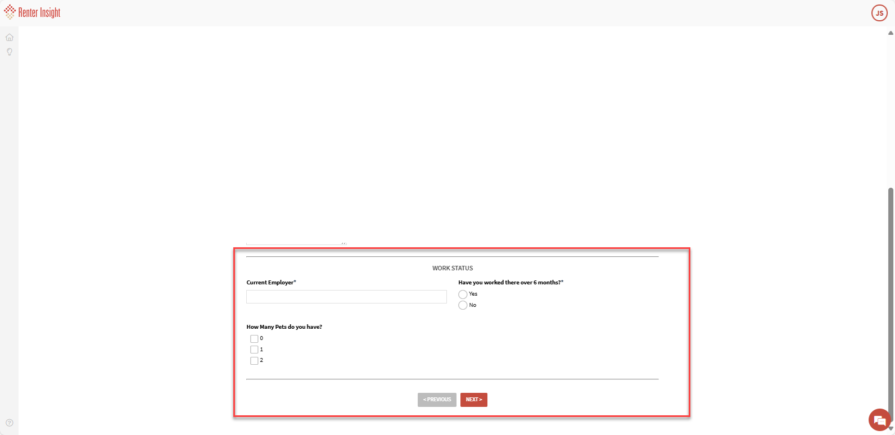
Task: Click the lightbulb icon in sidebar
Action: point(10,52)
